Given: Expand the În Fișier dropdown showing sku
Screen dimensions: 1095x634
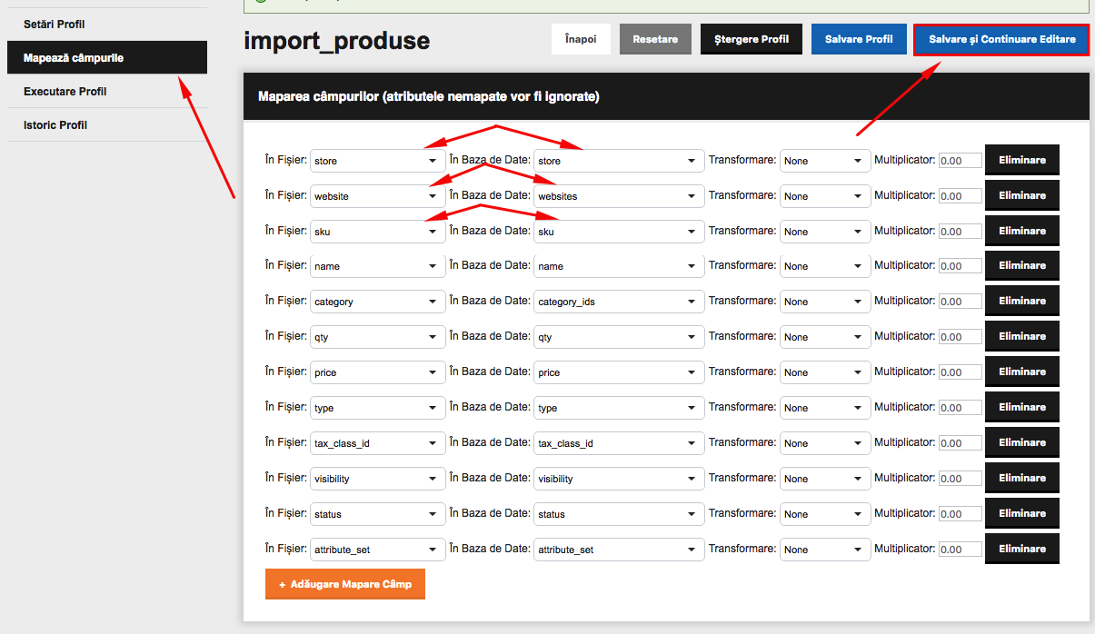Looking at the screenshot, I should pyautogui.click(x=378, y=232).
